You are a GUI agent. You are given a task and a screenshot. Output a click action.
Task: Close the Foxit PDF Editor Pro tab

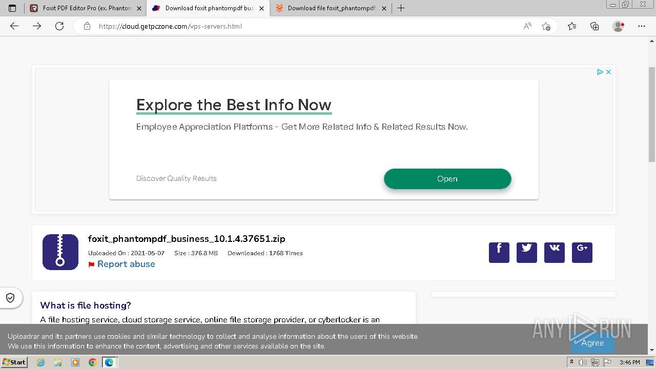click(139, 8)
